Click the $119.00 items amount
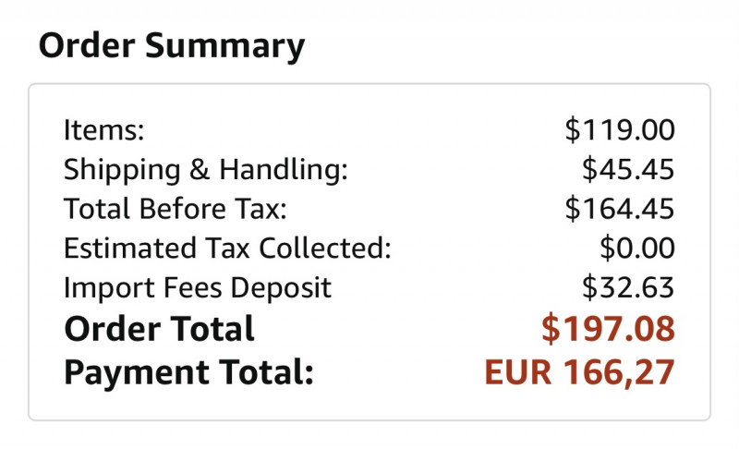Viewport: 739px width, 449px height. pos(620,130)
